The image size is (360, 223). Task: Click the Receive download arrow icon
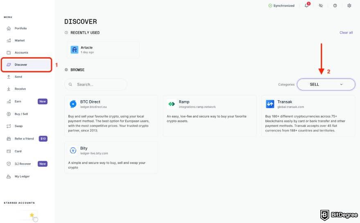[9, 89]
